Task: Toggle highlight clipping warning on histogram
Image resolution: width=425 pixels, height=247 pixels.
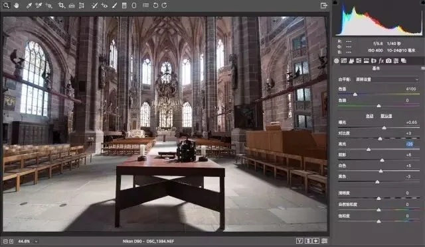Action: (423, 2)
